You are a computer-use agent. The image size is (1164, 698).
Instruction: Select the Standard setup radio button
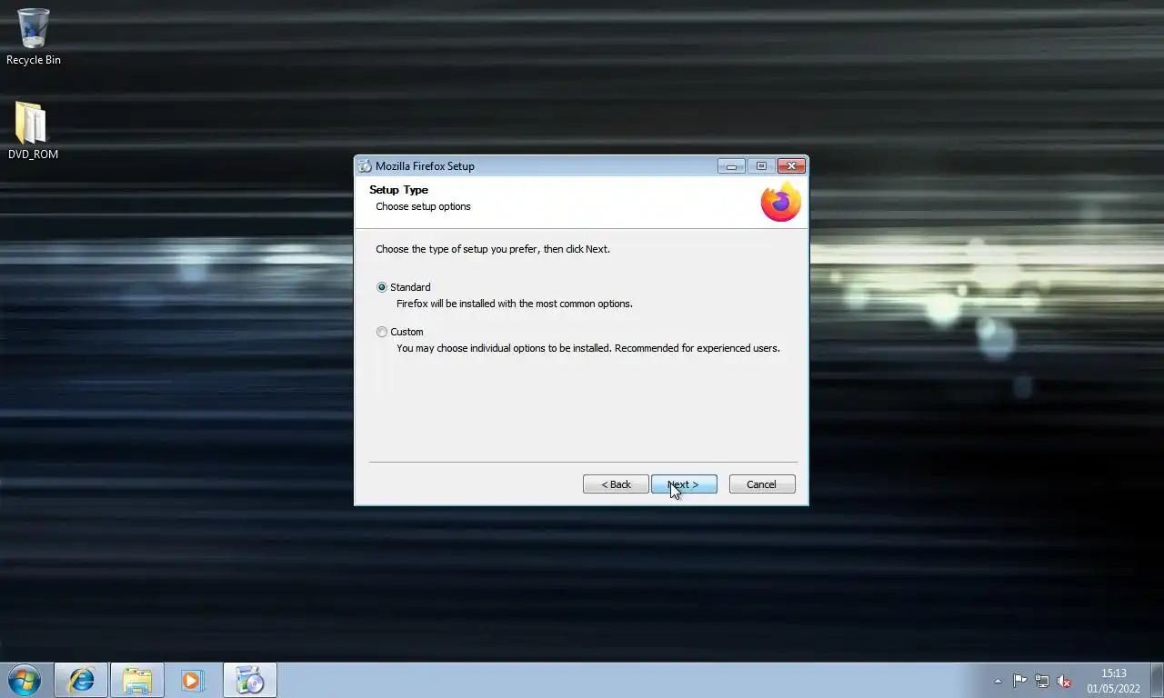click(x=382, y=287)
